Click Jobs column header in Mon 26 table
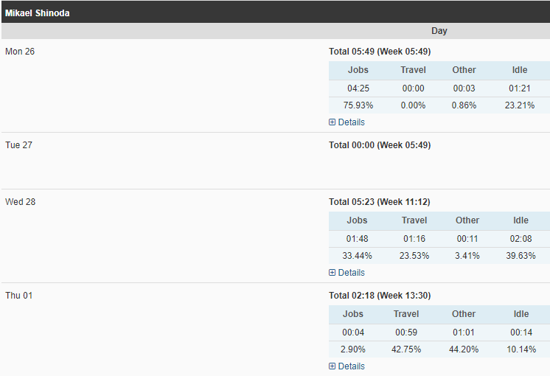This screenshot has width=550, height=376. (358, 70)
